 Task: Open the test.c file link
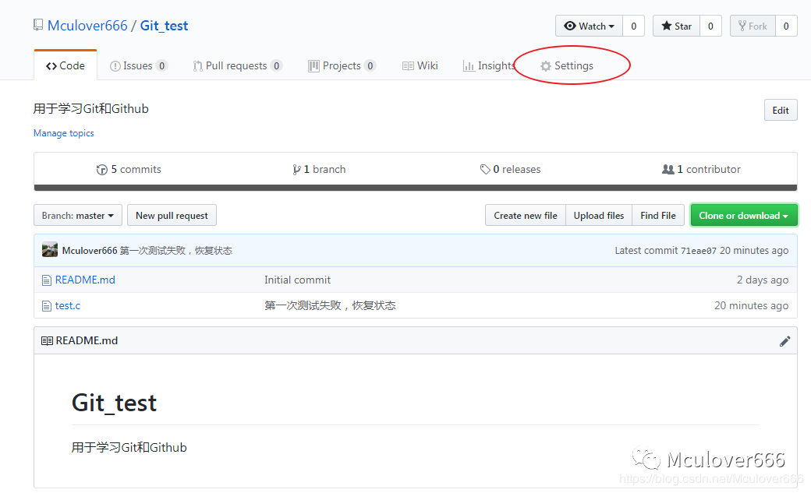click(x=68, y=305)
